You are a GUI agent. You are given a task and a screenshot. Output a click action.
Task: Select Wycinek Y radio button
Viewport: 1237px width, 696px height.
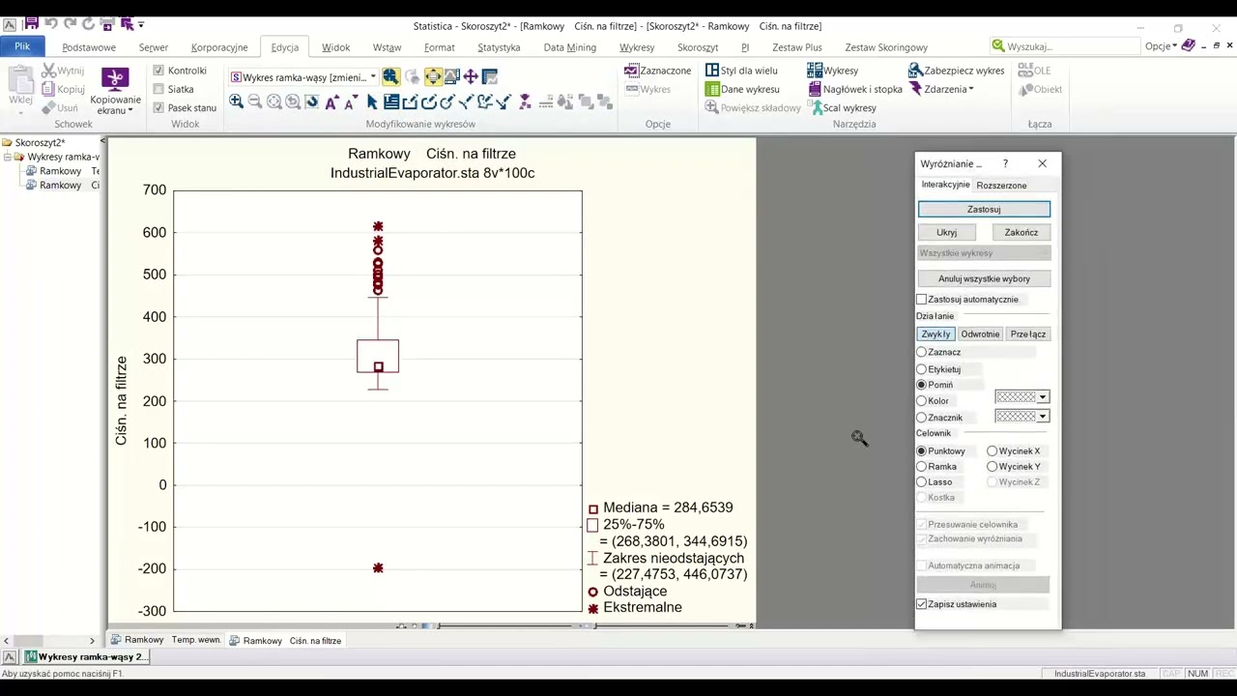(992, 466)
